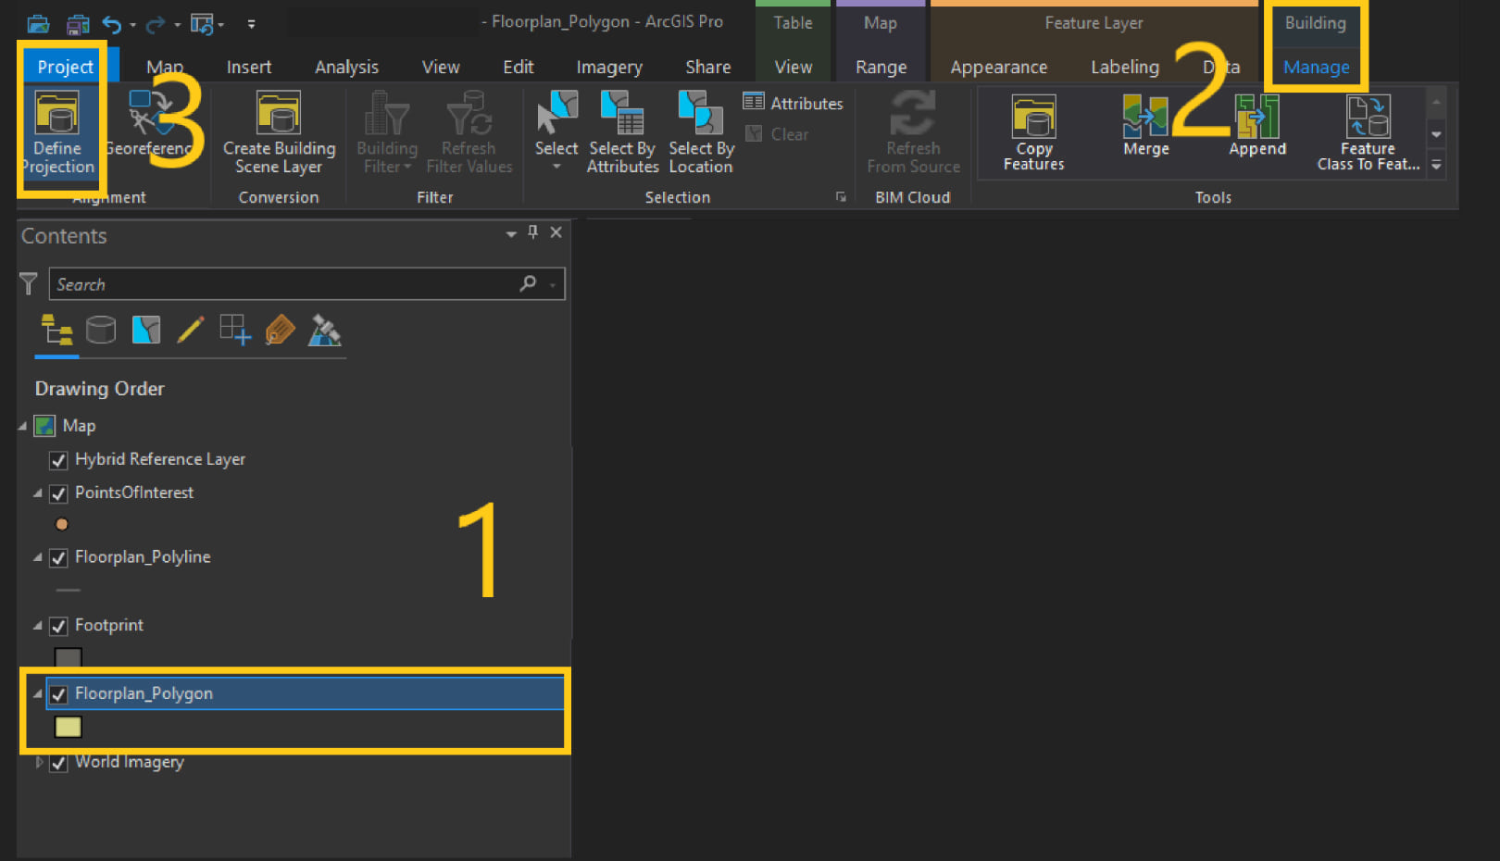
Task: Open the Select tool dropdown
Action: 556,165
